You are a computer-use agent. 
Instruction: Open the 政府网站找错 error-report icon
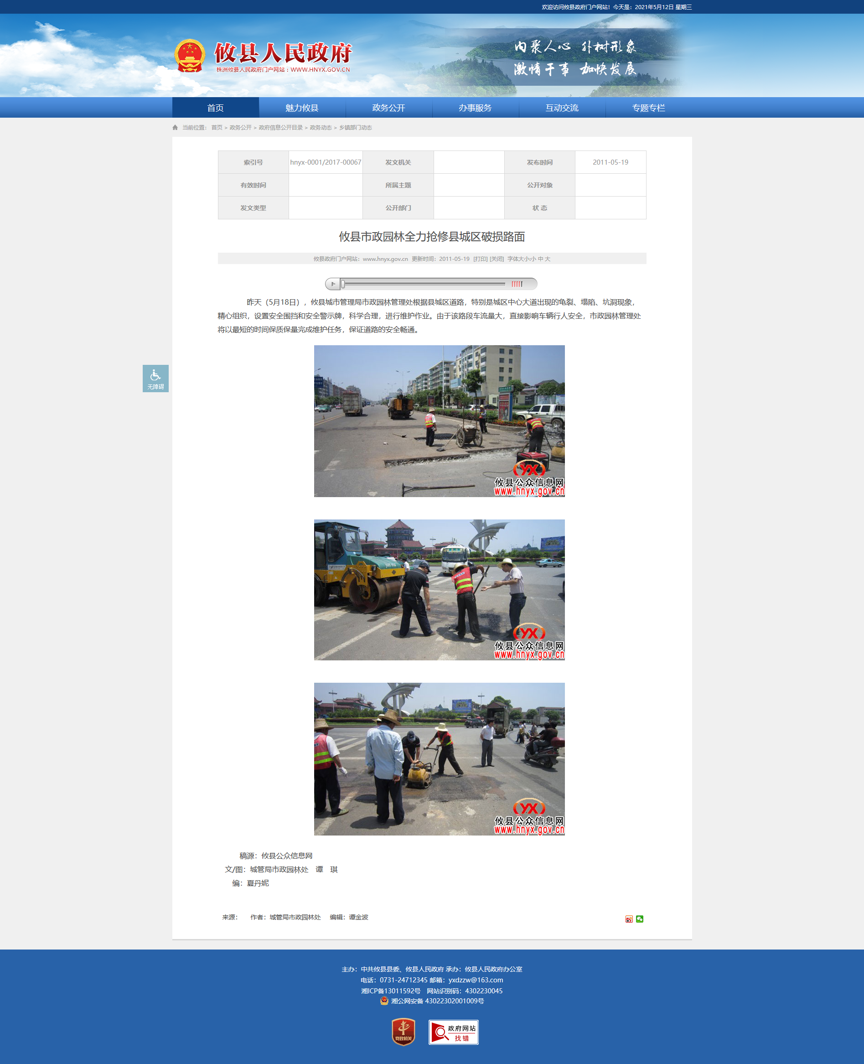tap(453, 1032)
